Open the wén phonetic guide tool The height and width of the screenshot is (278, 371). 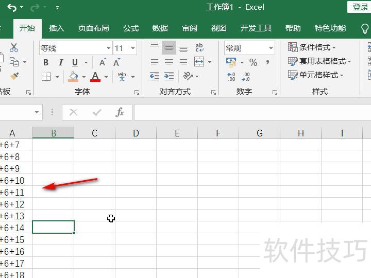(122, 77)
